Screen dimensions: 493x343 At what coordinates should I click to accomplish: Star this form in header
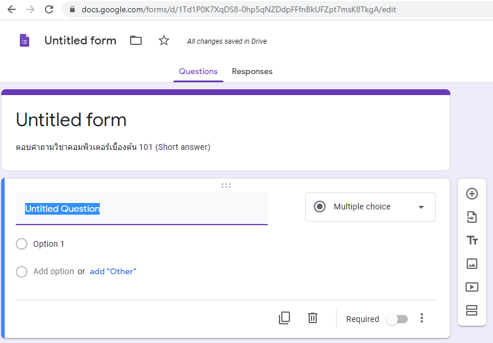(164, 40)
